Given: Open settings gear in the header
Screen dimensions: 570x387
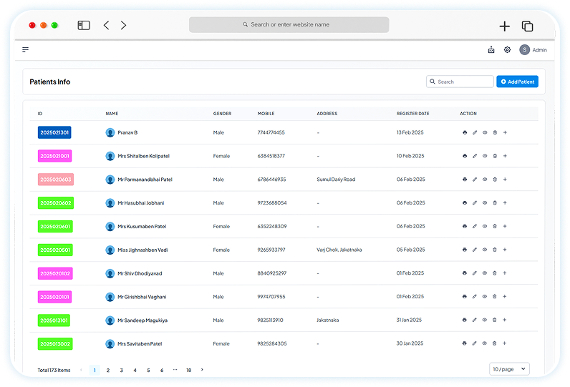Looking at the screenshot, I should coord(507,50).
